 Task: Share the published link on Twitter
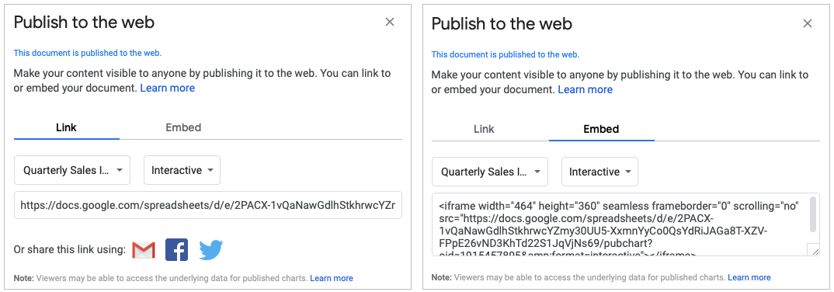(211, 249)
